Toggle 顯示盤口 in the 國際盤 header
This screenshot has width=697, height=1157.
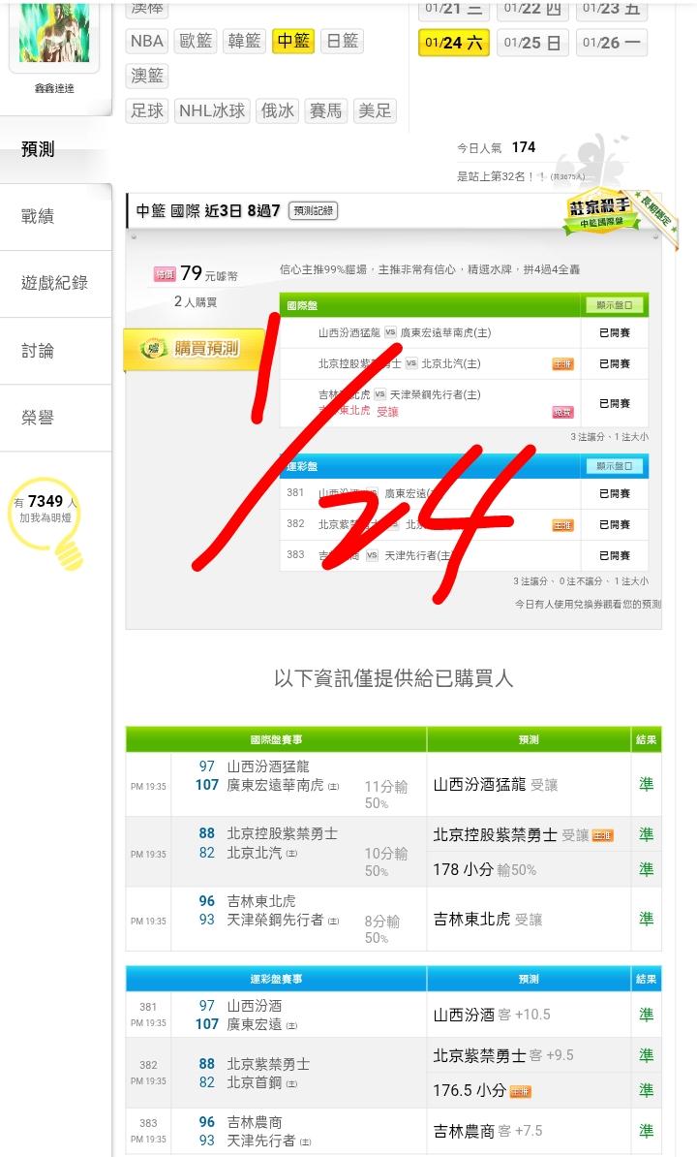click(x=615, y=304)
